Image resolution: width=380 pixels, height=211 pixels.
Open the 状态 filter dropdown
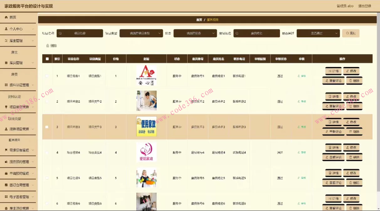[x=195, y=33]
